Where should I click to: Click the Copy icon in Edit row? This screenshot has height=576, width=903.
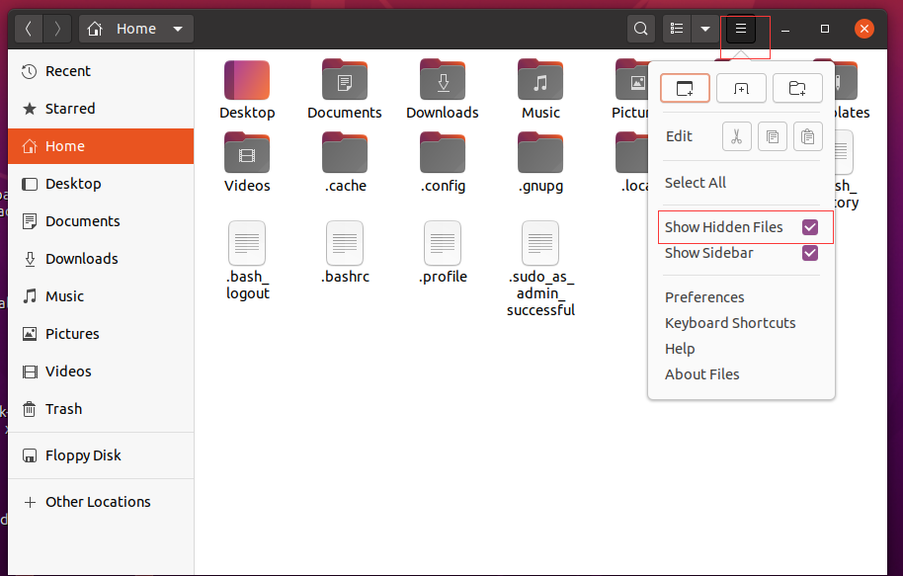772,135
